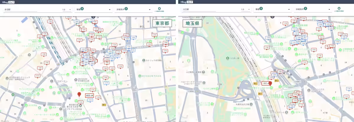This screenshot has height=122, width=354.
Task: Select the blue 1270 wage marker below 1540
Action: tap(106, 83)
